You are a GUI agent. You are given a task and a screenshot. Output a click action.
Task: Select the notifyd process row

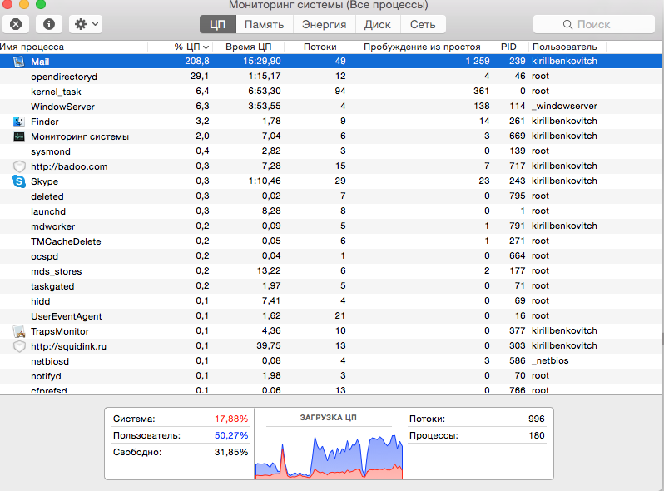[x=330, y=376]
